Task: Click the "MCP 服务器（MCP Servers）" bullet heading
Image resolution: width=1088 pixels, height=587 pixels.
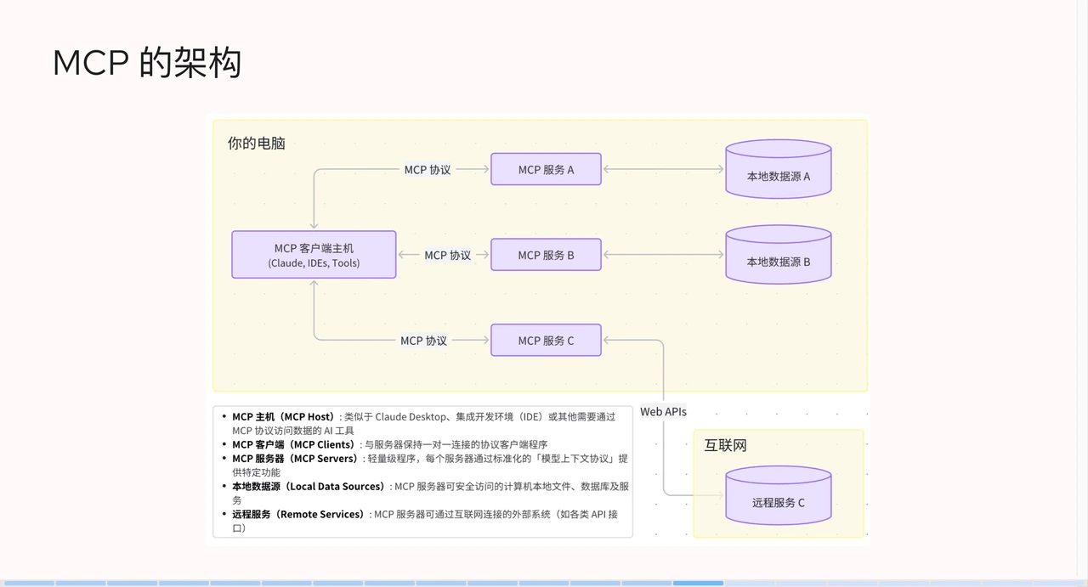Action: [x=297, y=459]
